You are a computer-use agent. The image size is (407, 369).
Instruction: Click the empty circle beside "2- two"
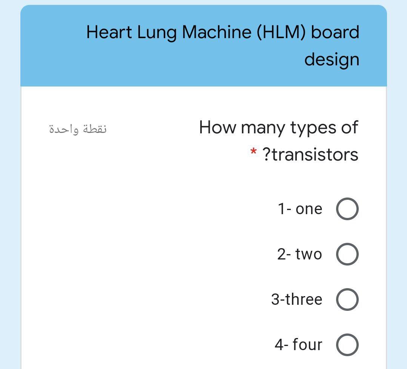pos(347,254)
